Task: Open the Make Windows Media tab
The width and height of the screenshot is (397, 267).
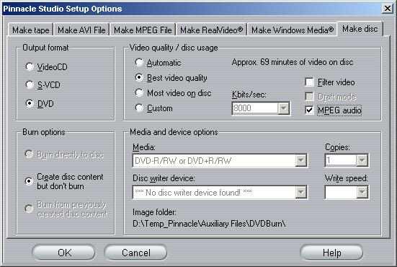Action: click(x=293, y=30)
